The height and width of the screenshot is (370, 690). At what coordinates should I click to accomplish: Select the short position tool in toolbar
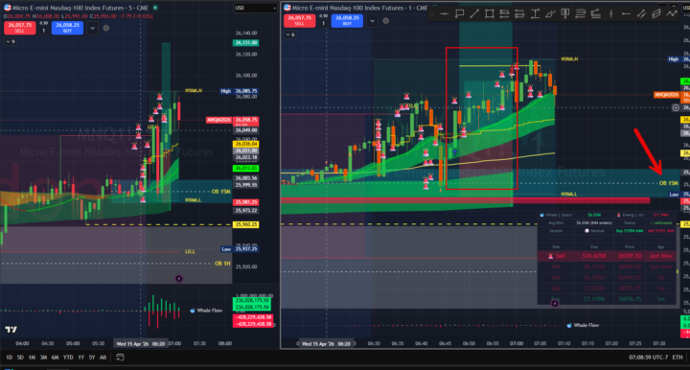[x=519, y=14]
